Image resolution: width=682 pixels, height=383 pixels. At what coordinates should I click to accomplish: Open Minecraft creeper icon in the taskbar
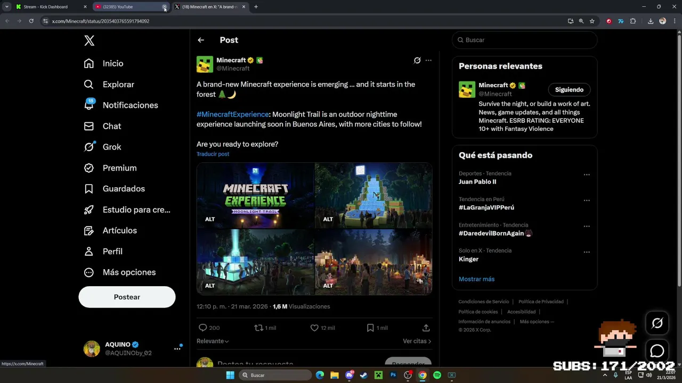coord(378,375)
